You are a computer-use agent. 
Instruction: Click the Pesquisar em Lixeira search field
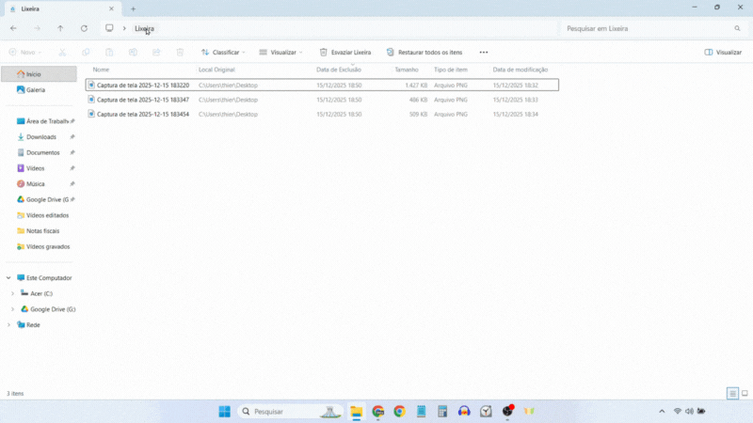click(x=649, y=29)
